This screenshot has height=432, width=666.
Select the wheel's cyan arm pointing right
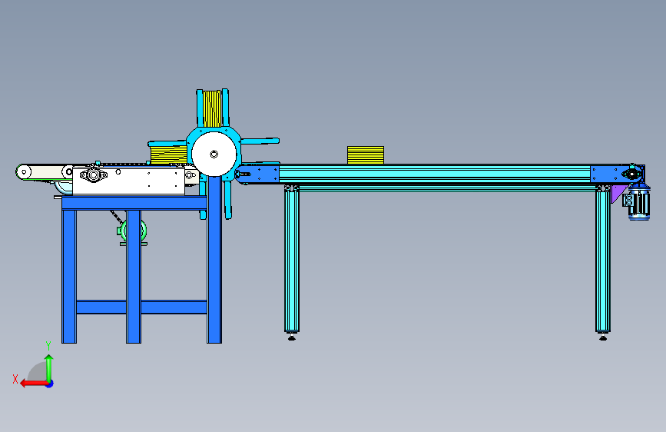click(x=260, y=141)
